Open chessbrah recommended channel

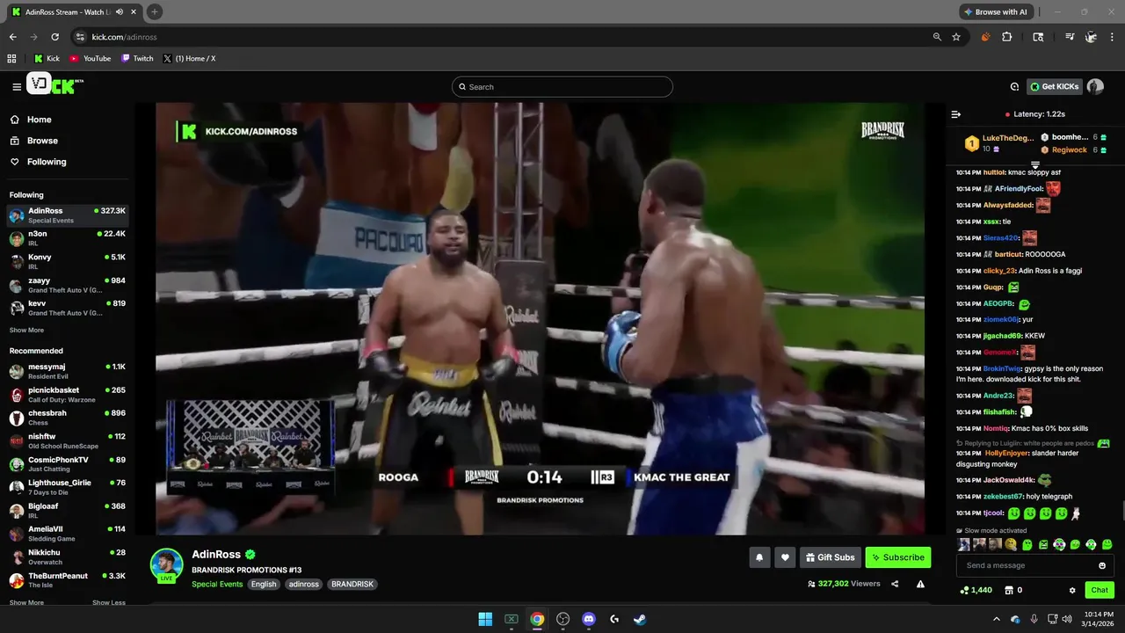[68, 418]
